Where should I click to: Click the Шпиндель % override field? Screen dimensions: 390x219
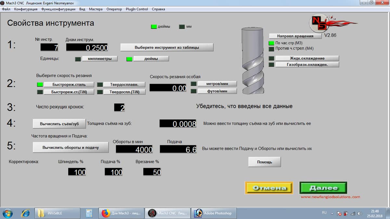point(77,172)
